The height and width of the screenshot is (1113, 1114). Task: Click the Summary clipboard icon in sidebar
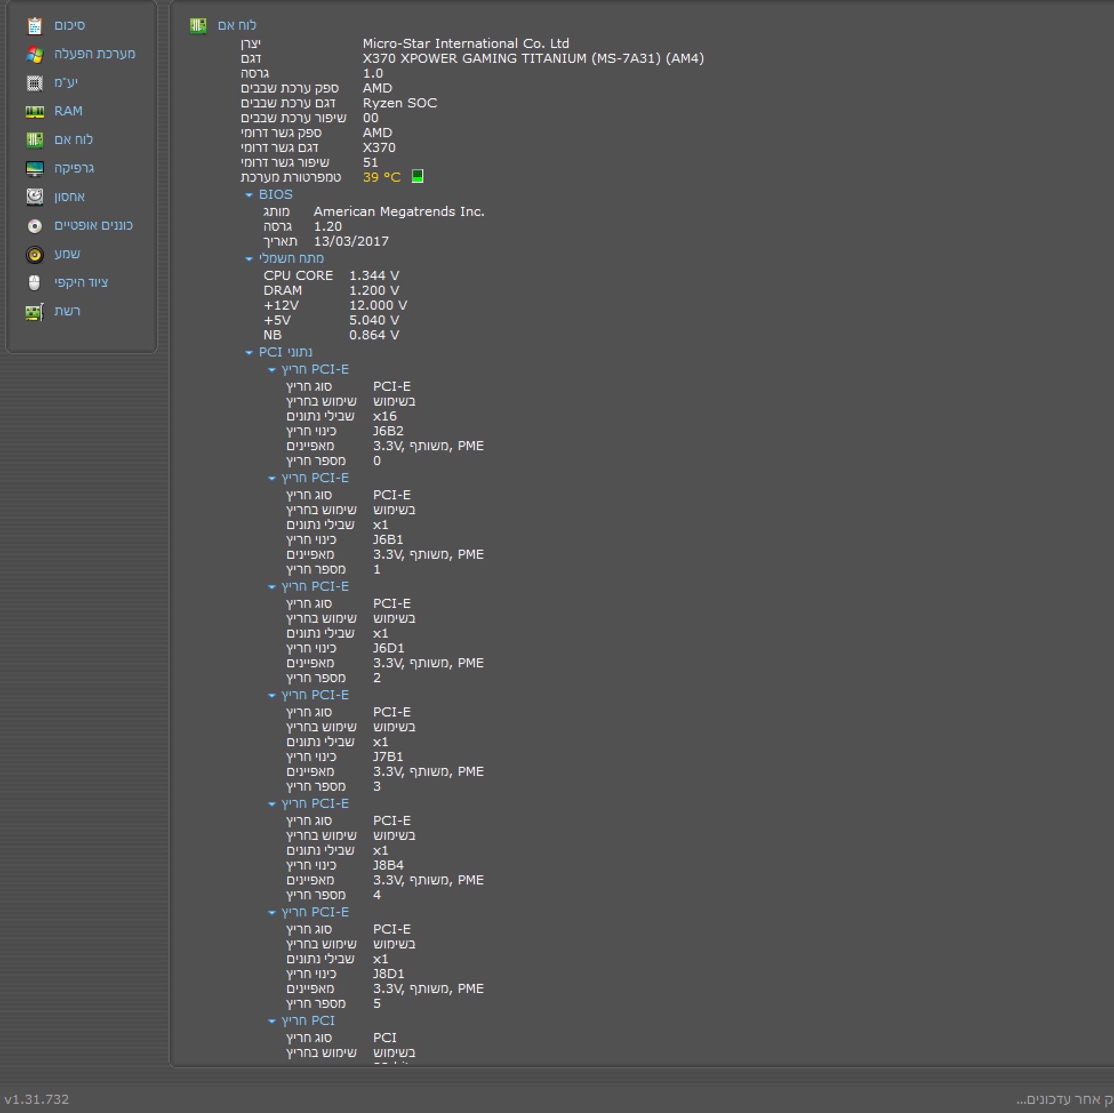click(x=35, y=25)
